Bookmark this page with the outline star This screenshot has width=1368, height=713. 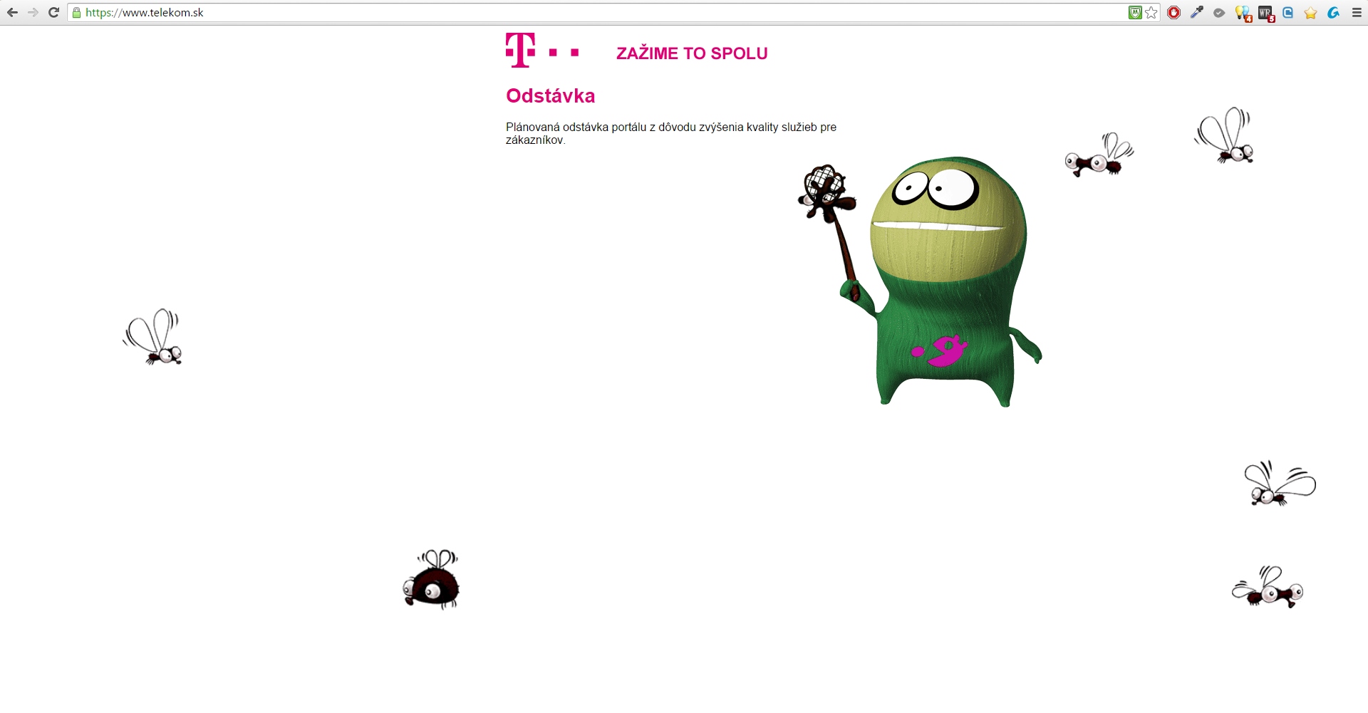[1151, 13]
